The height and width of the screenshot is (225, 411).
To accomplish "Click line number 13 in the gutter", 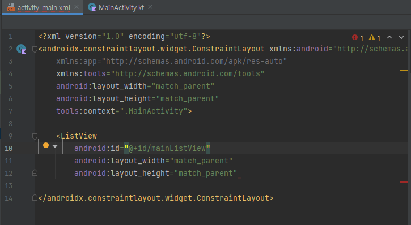I will click(x=9, y=186).
